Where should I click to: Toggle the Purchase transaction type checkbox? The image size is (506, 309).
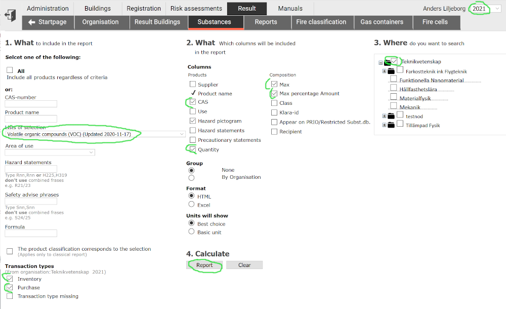pyautogui.click(x=10, y=287)
